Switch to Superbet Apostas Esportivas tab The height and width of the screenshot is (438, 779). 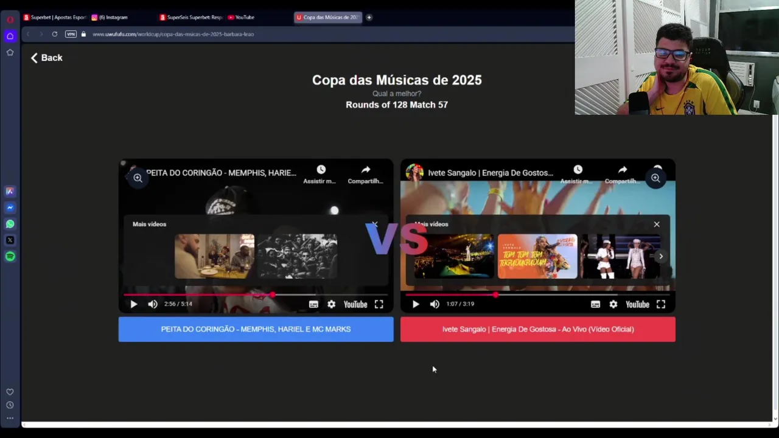[55, 17]
